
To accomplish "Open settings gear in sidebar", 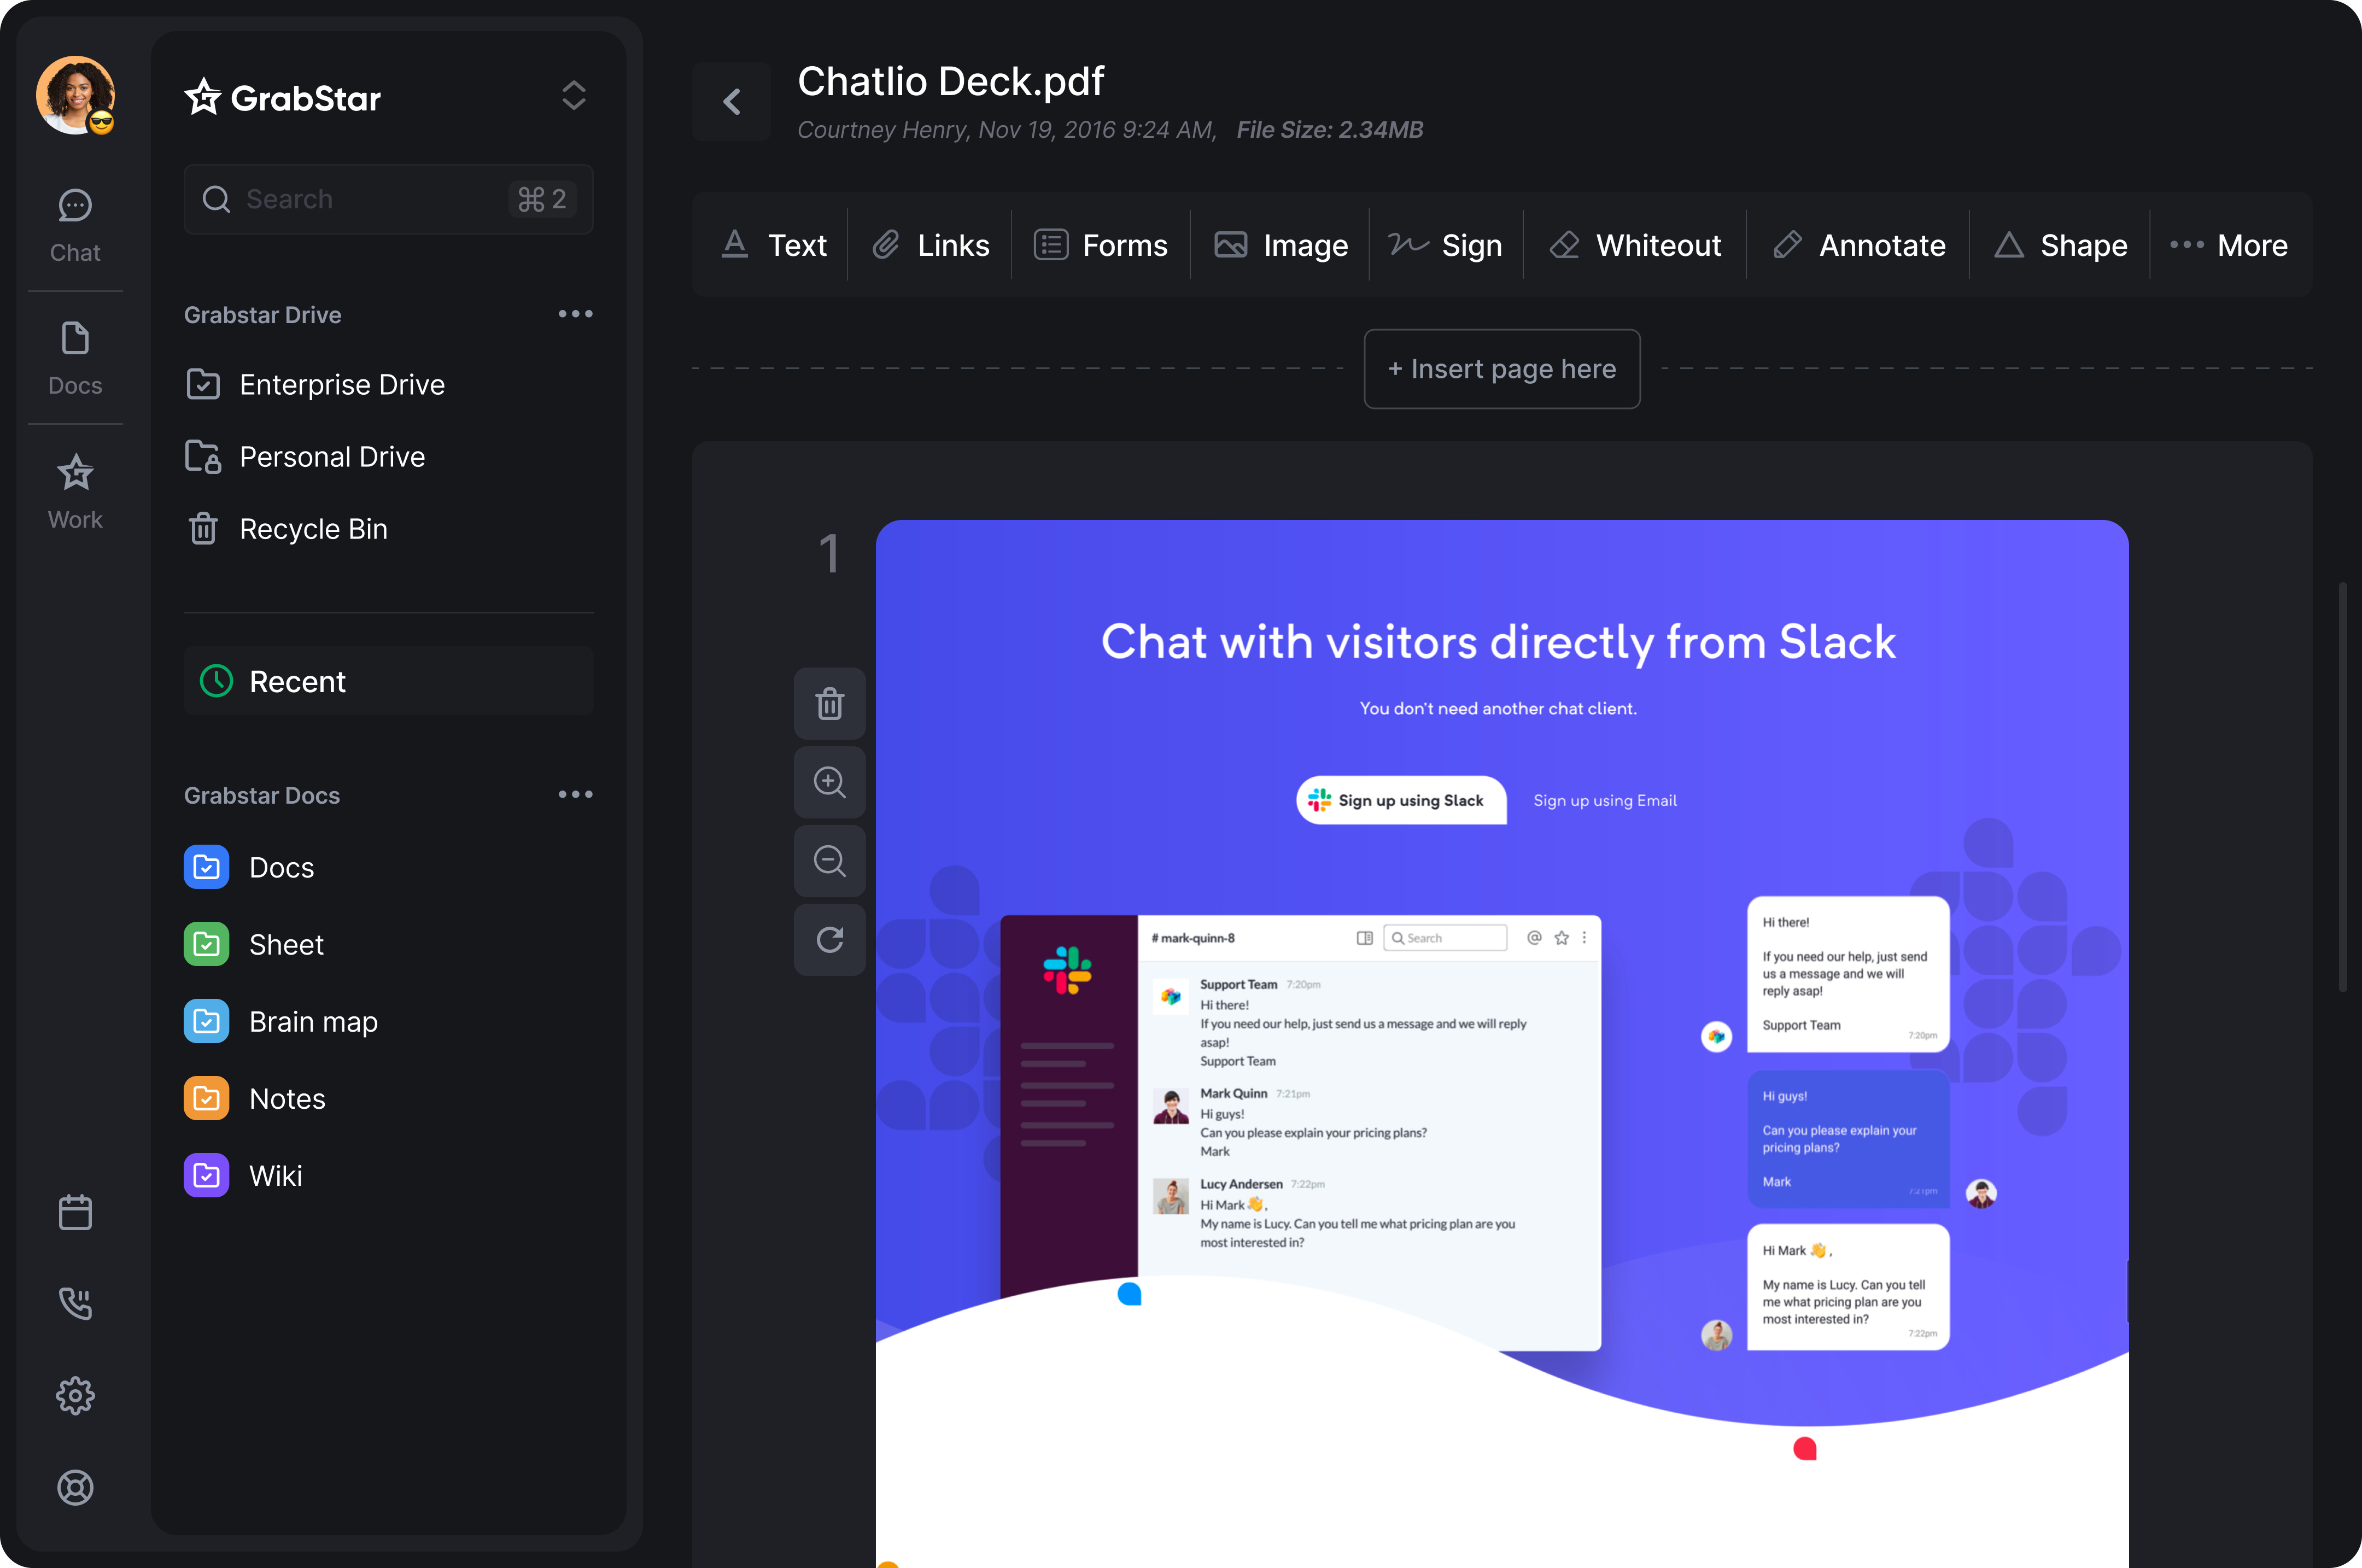I will tap(75, 1395).
